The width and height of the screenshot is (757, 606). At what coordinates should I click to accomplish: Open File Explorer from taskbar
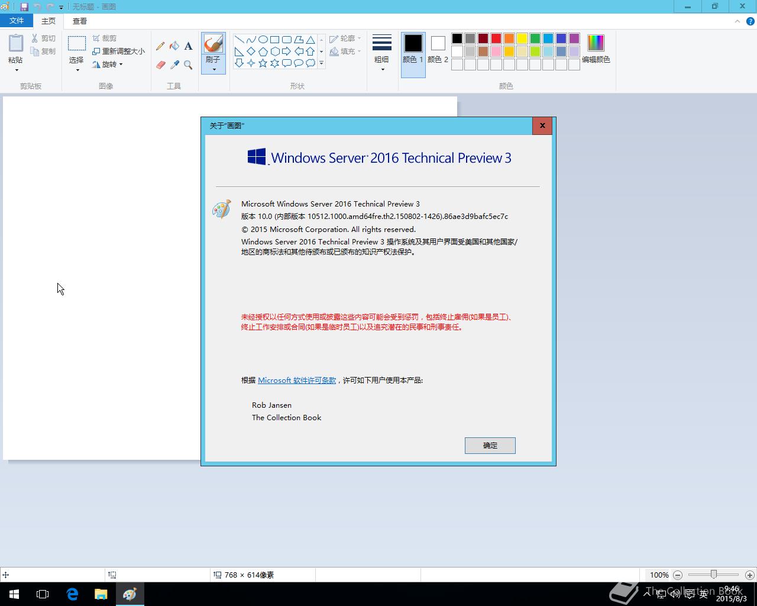click(x=101, y=594)
